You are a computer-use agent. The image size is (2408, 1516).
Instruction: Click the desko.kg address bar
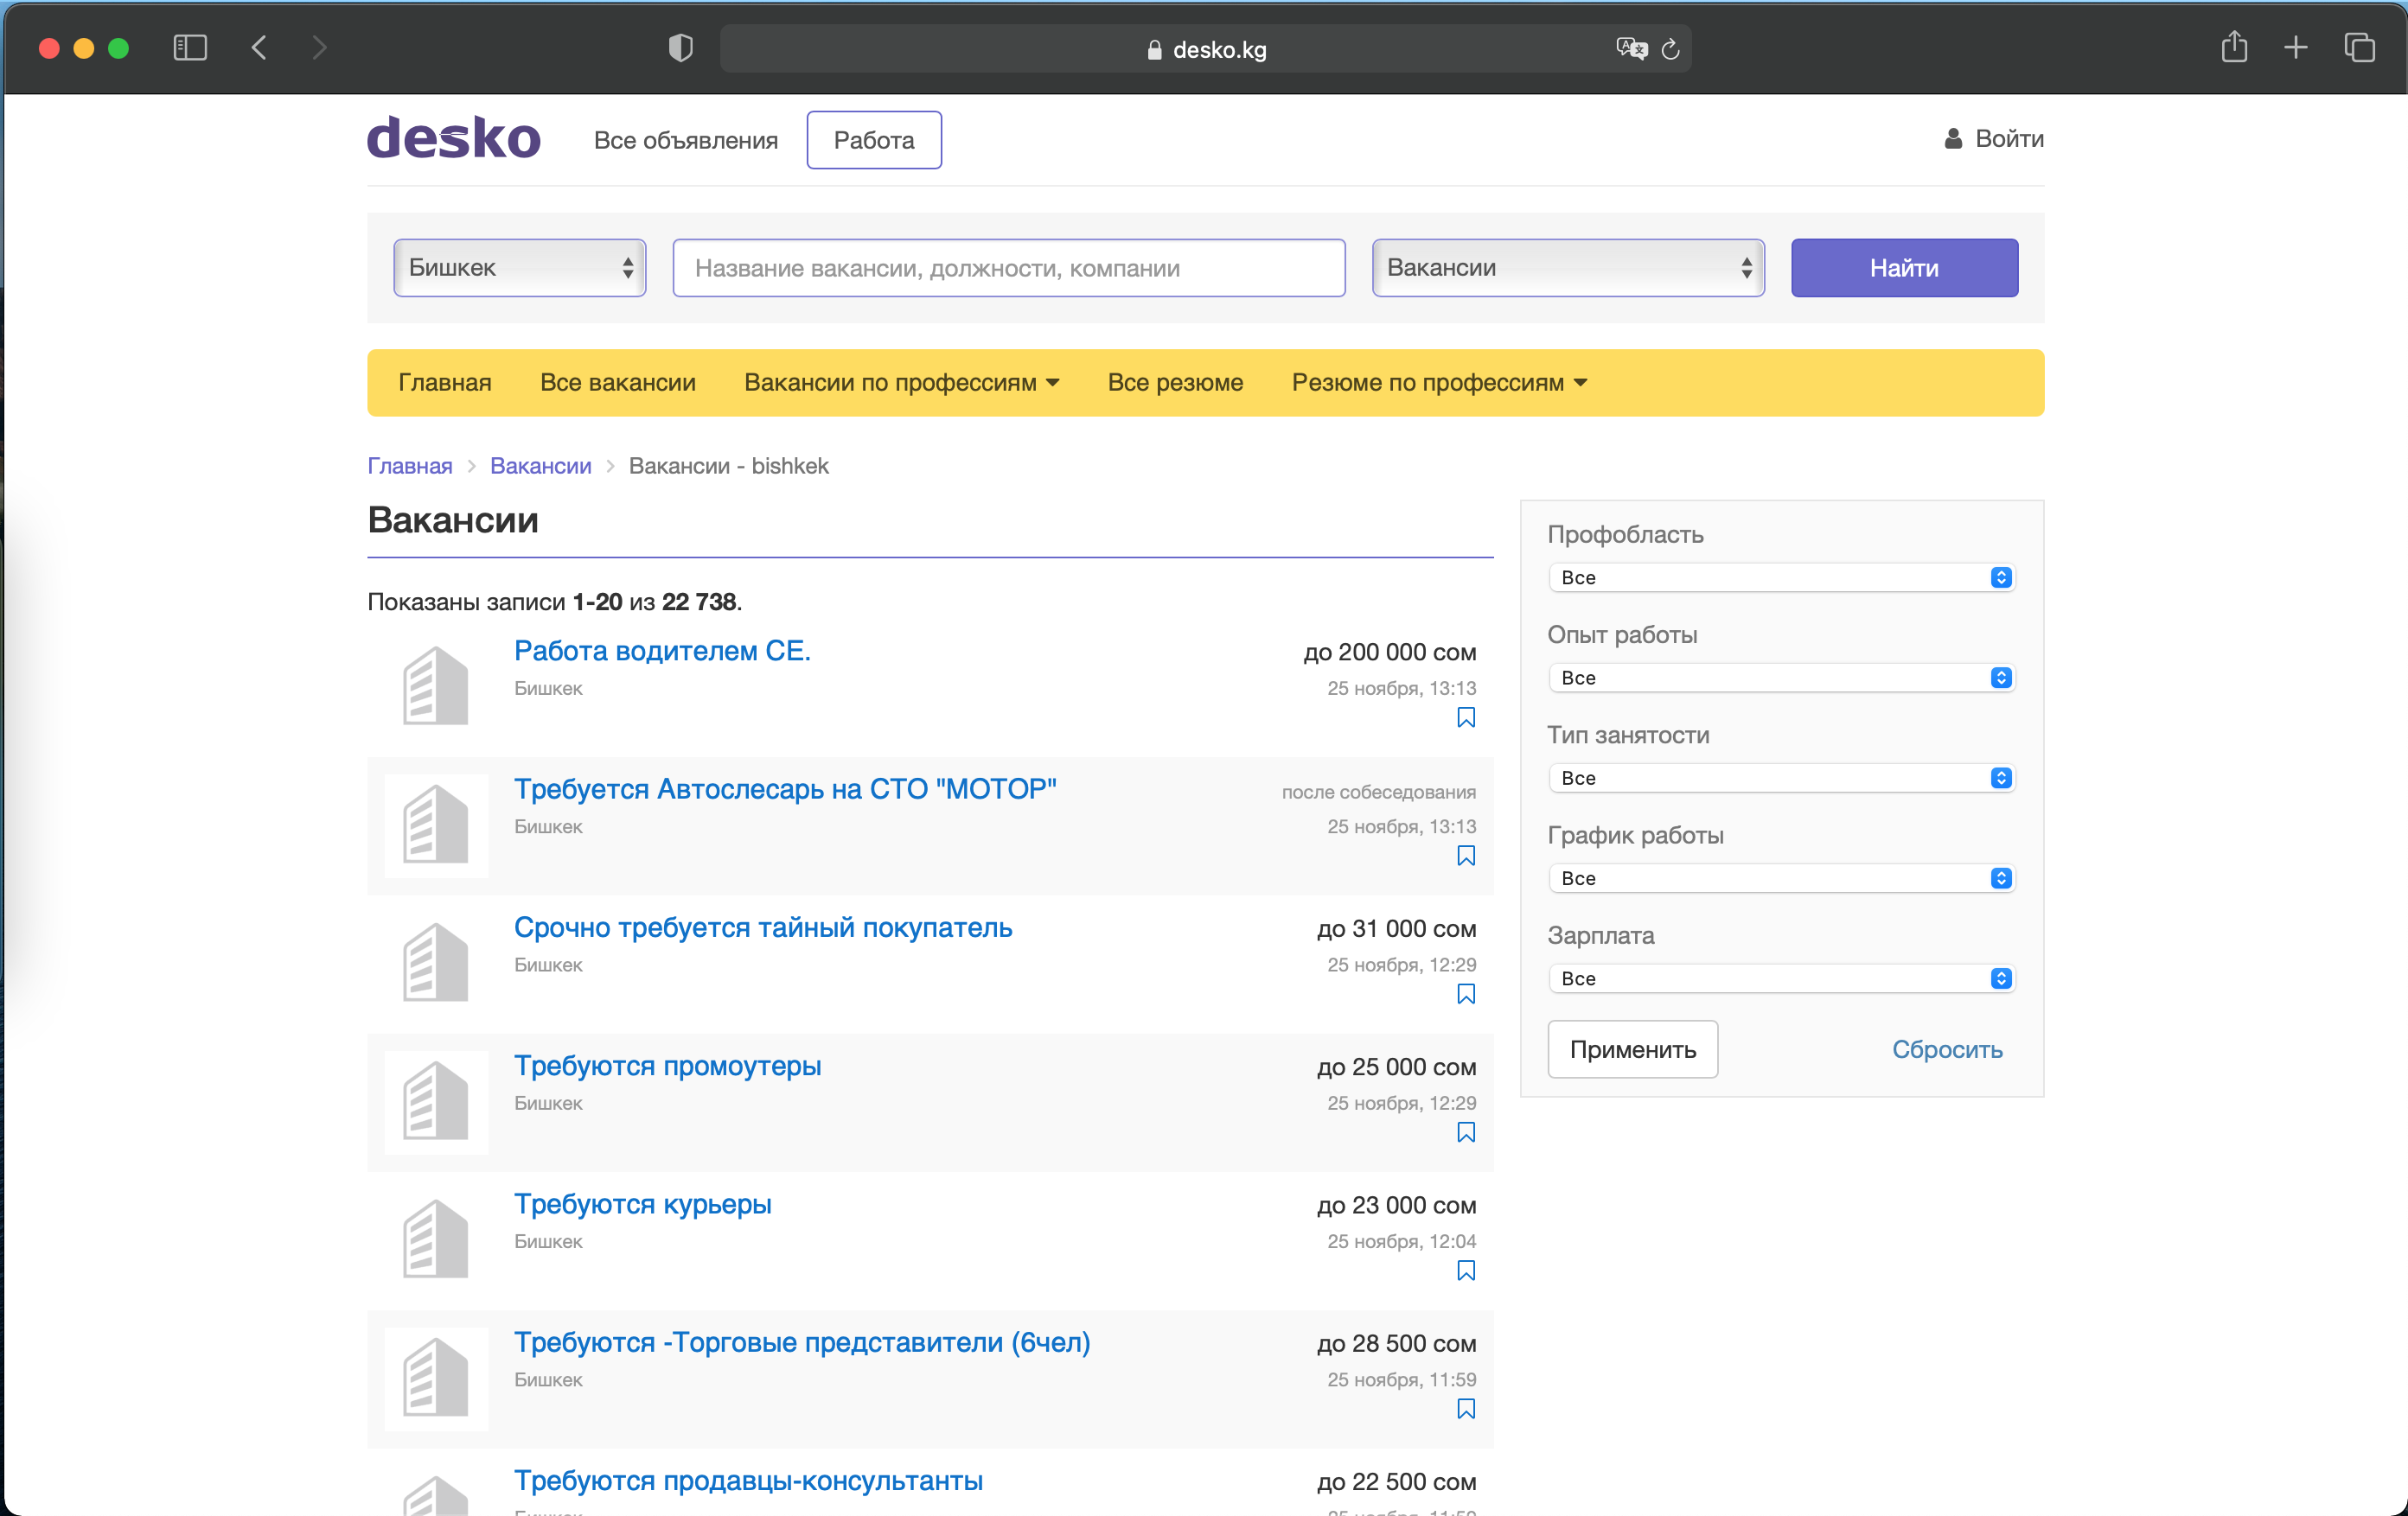coord(1205,49)
